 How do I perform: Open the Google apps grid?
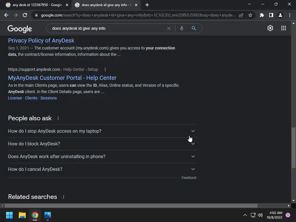[284, 28]
